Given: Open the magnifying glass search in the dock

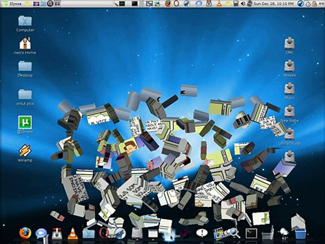Looking at the screenshot, I should pyautogui.click(x=234, y=233).
